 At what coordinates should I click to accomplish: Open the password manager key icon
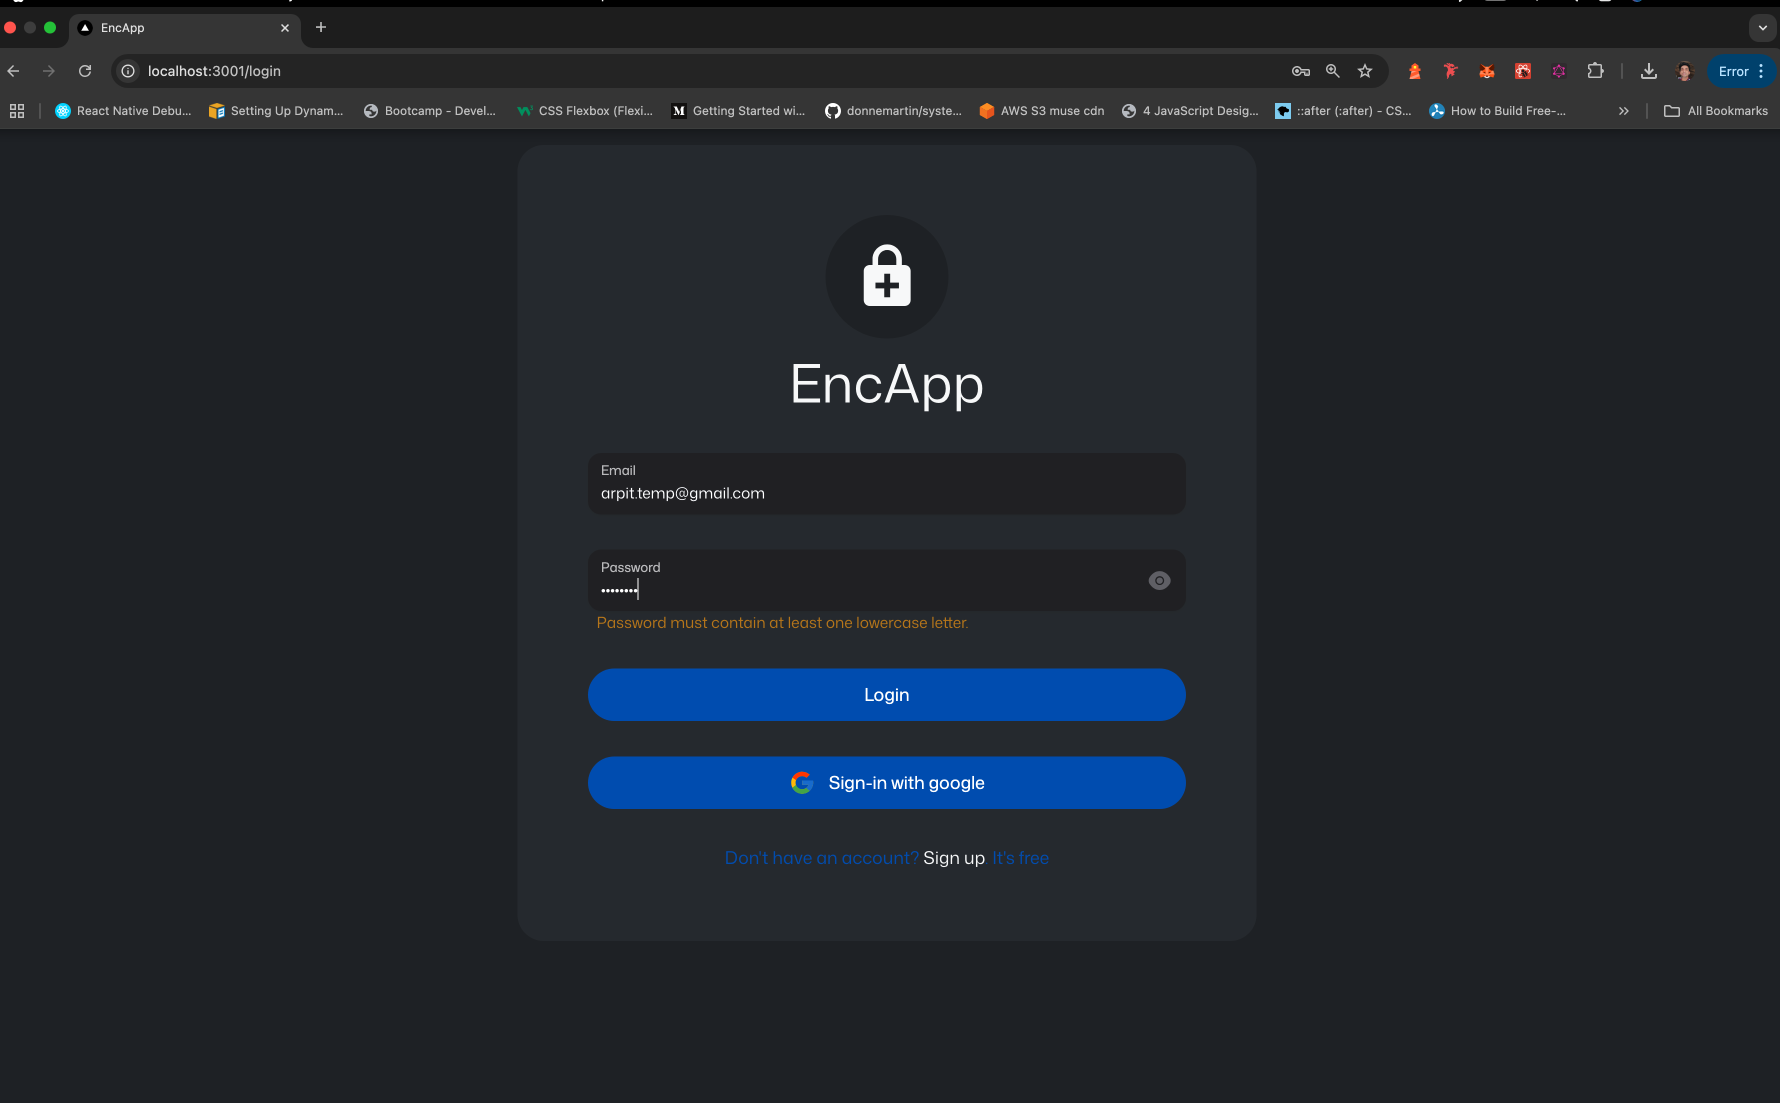tap(1300, 71)
